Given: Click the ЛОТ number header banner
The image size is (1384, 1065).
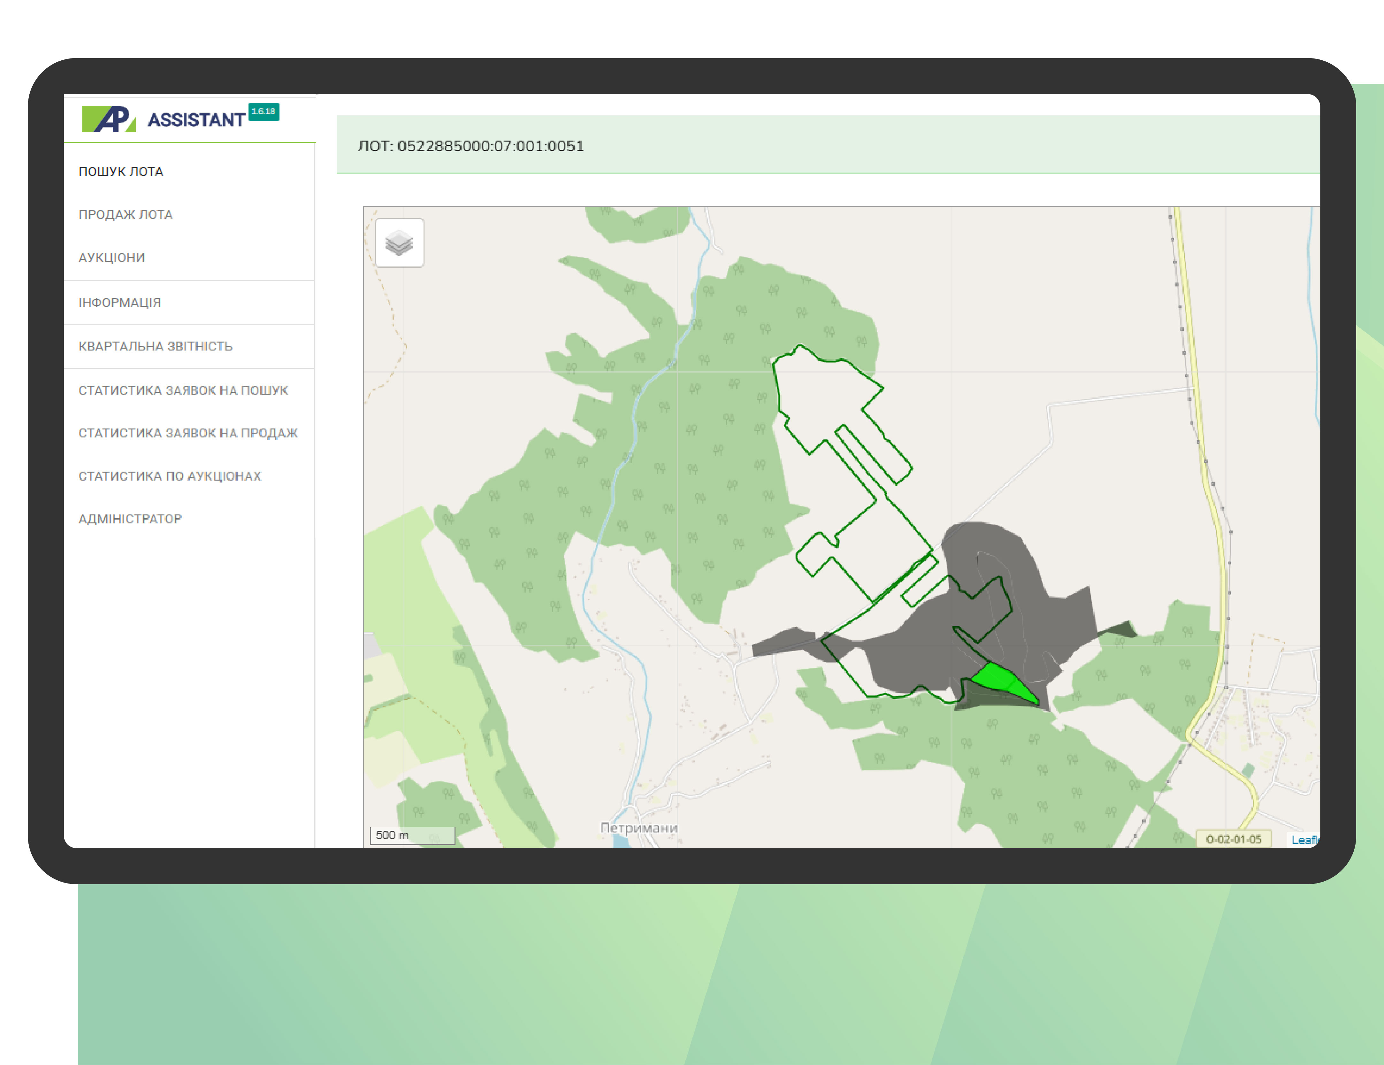Looking at the screenshot, I should (471, 146).
